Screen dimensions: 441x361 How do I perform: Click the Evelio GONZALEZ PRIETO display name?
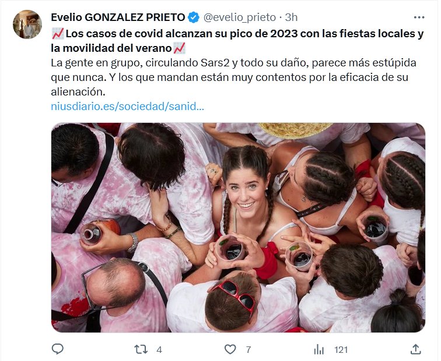click(x=118, y=17)
